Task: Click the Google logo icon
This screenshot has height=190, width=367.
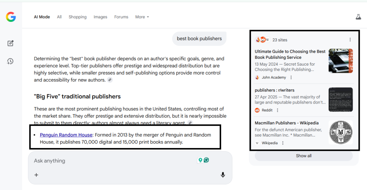Action: point(11,17)
